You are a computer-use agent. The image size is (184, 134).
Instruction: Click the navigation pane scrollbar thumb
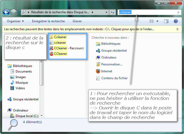(x=41, y=72)
